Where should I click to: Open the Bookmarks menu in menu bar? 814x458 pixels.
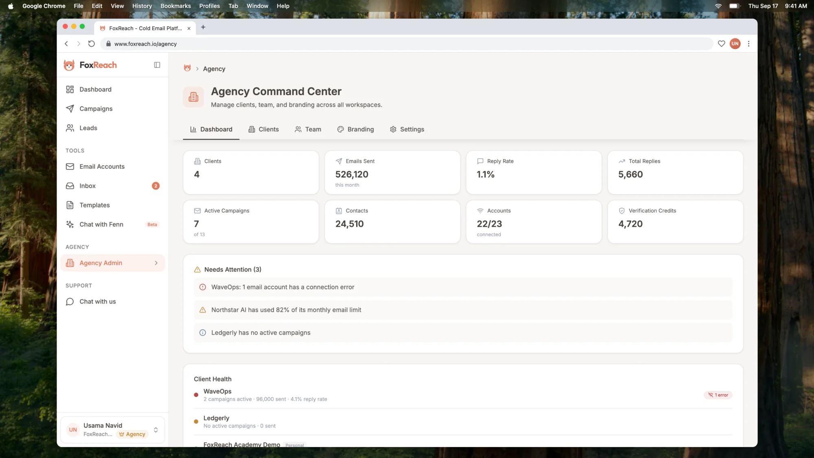pyautogui.click(x=175, y=6)
